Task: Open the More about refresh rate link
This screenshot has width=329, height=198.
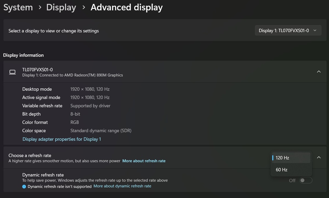Action: 144,161
